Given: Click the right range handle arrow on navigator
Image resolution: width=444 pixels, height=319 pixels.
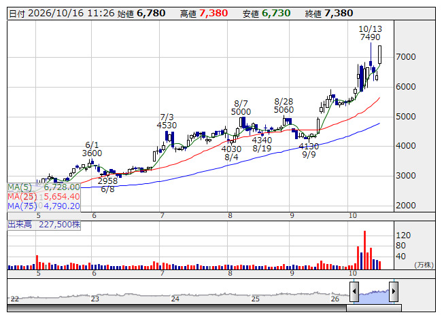Looking at the screenshot, I should [x=394, y=291].
